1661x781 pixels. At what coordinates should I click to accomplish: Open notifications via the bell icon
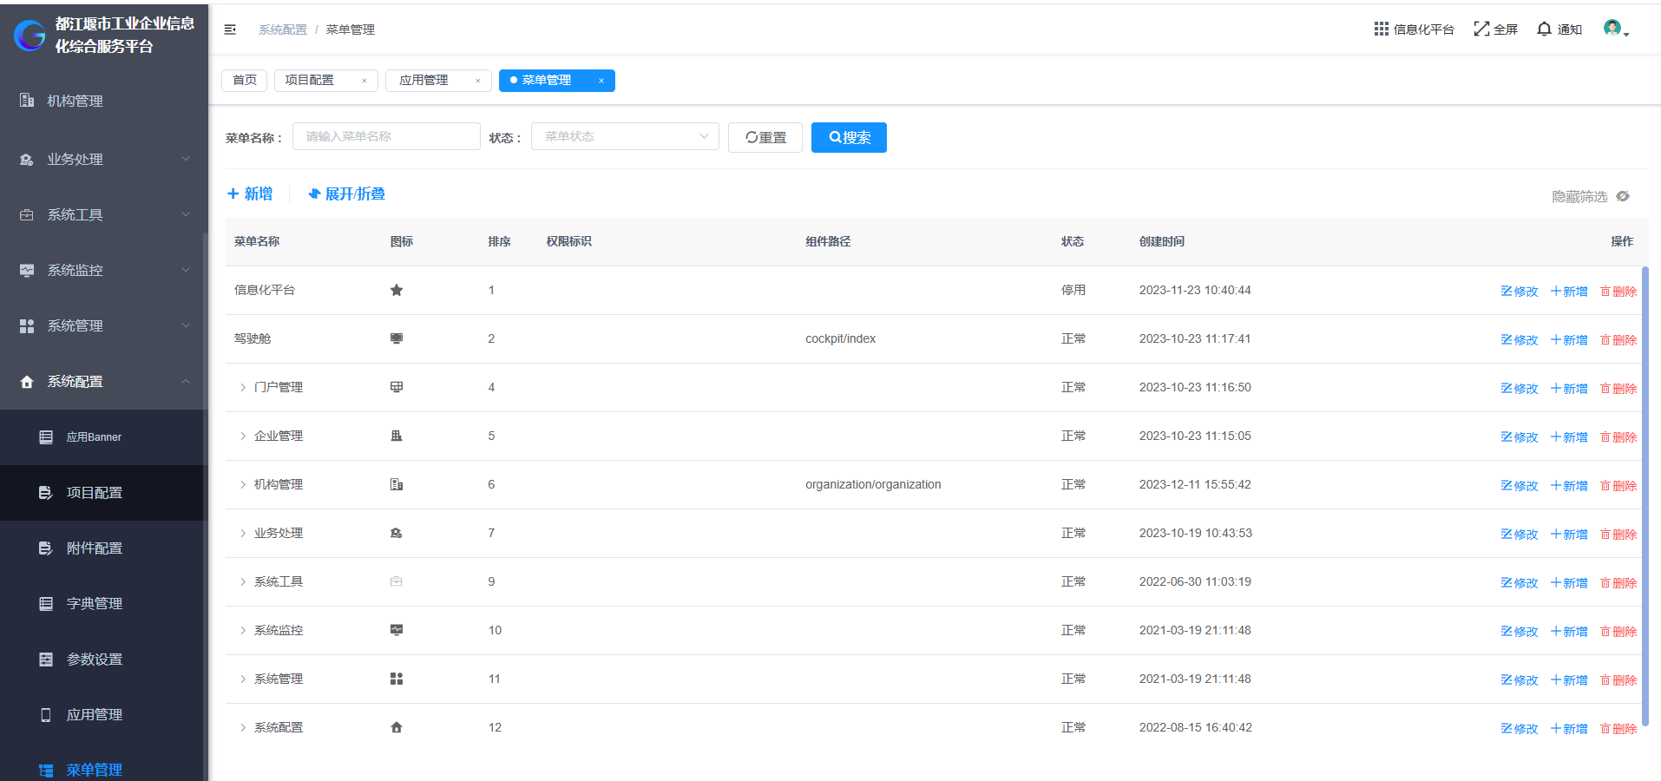[1544, 30]
